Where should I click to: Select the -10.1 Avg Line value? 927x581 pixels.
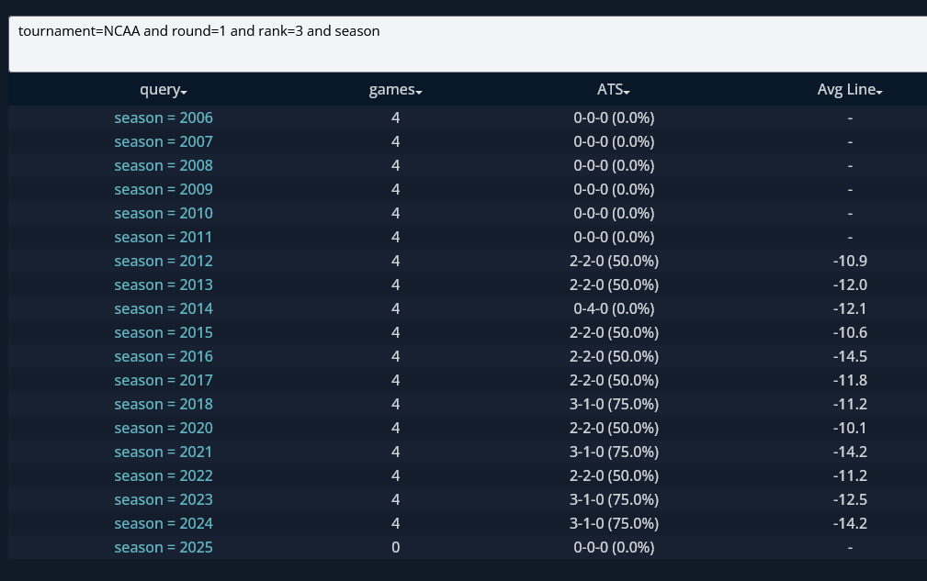[x=850, y=428]
